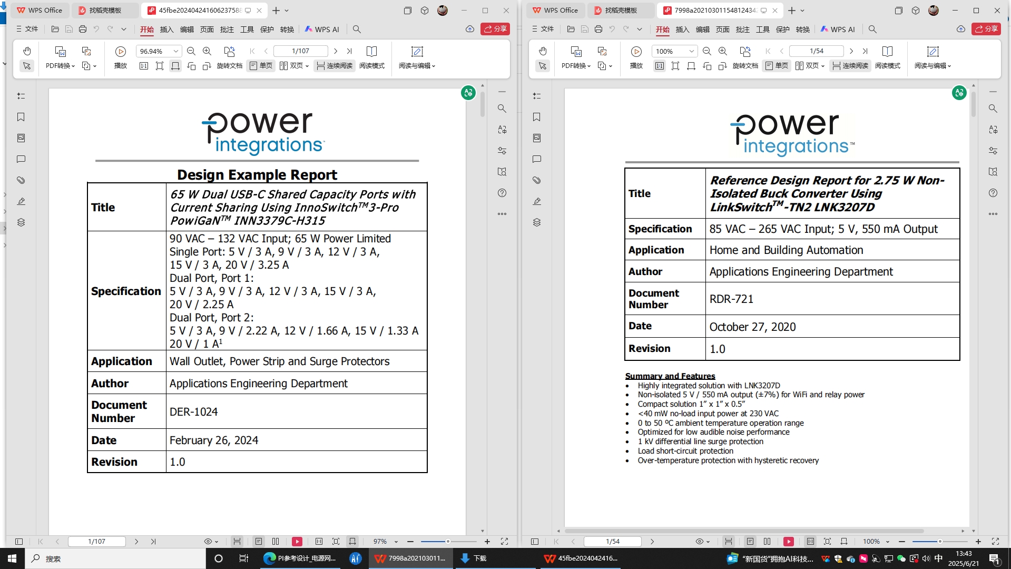This screenshot has width=1011, height=569.
Task: Click fit width icon in left toolbar
Action: tap(175, 66)
